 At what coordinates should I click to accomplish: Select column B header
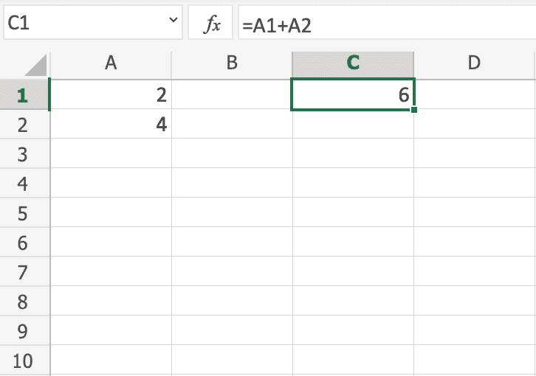tap(232, 63)
